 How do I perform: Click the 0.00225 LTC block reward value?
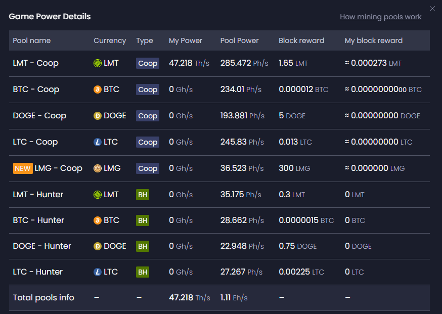pyautogui.click(x=301, y=272)
